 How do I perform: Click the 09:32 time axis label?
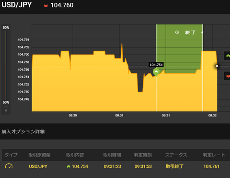212,115
